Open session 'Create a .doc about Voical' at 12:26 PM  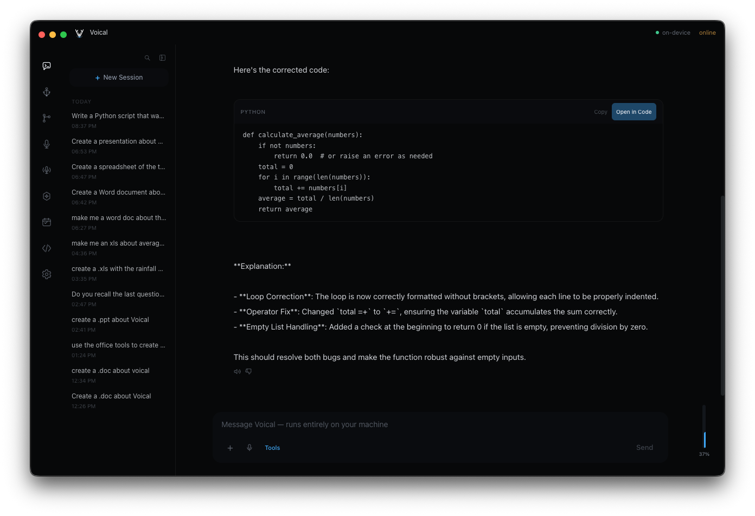coord(119,401)
